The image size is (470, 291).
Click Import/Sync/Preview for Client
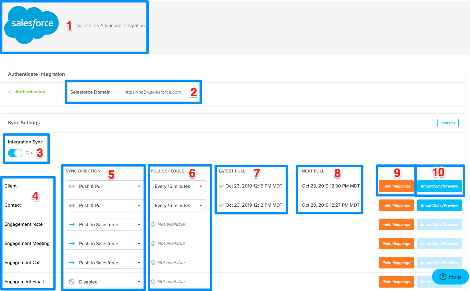(x=440, y=186)
